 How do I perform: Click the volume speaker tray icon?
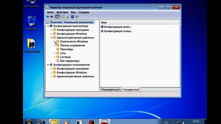tap(184, 123)
